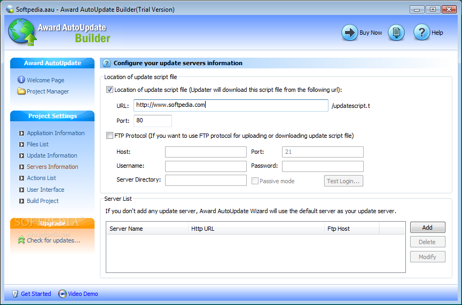The height and width of the screenshot is (305, 462).
Task: Click the arrow icon next to Update Information
Action: pyautogui.click(x=21, y=155)
